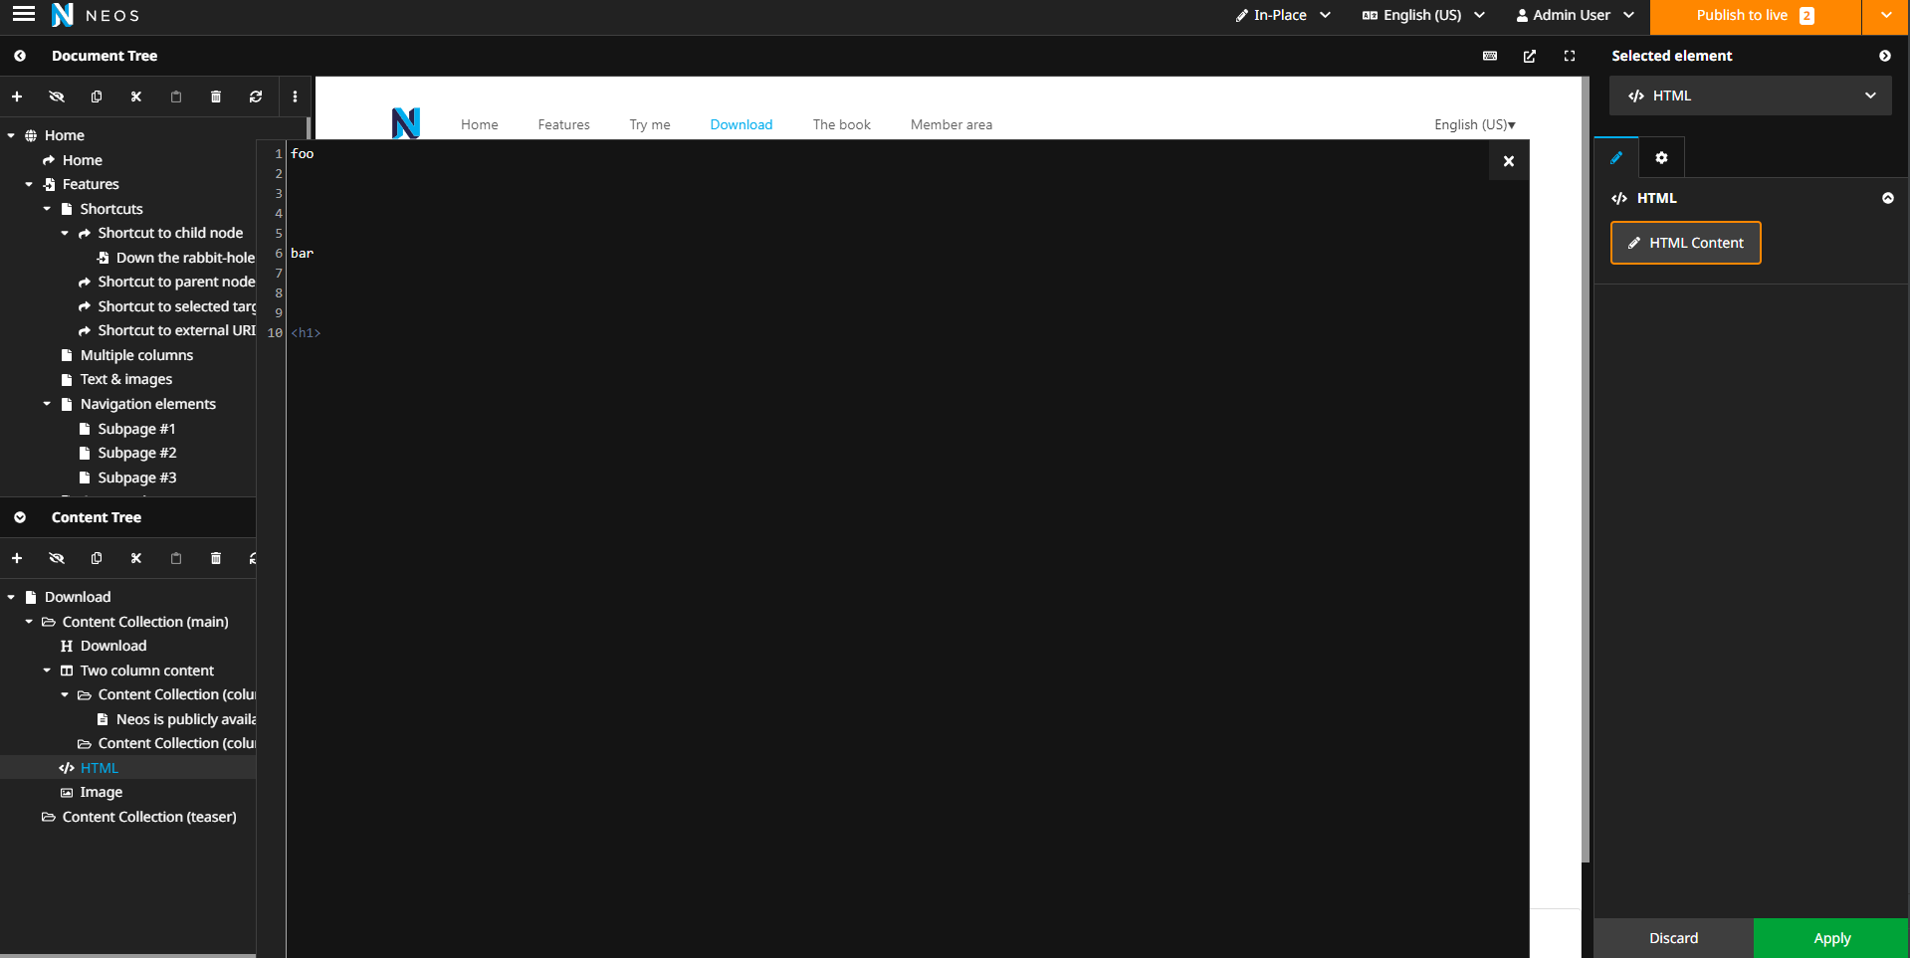Hide the selected page with the eye icon

pos(56,96)
